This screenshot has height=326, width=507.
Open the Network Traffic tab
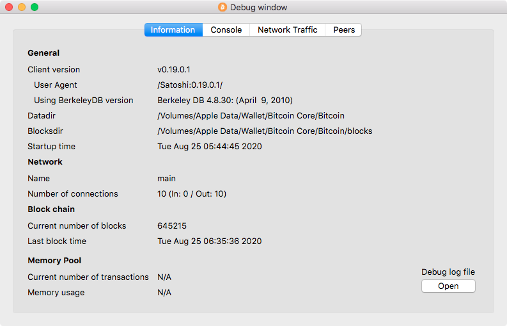coord(288,30)
